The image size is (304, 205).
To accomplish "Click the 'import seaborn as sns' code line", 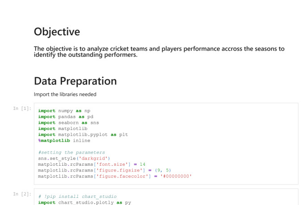I will coord(69,122).
